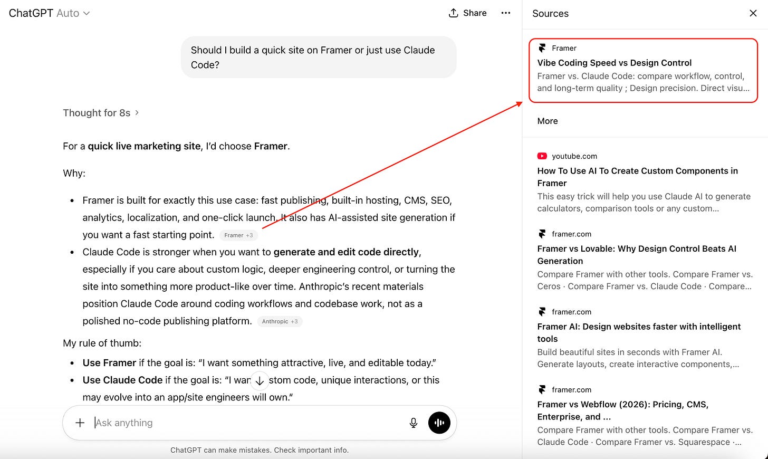768x459 pixels.
Task: Click the 'Framer +3' citation chip
Action: pyautogui.click(x=238, y=235)
